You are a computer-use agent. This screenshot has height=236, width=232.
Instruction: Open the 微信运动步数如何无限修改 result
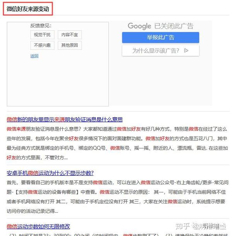click(x=38, y=226)
